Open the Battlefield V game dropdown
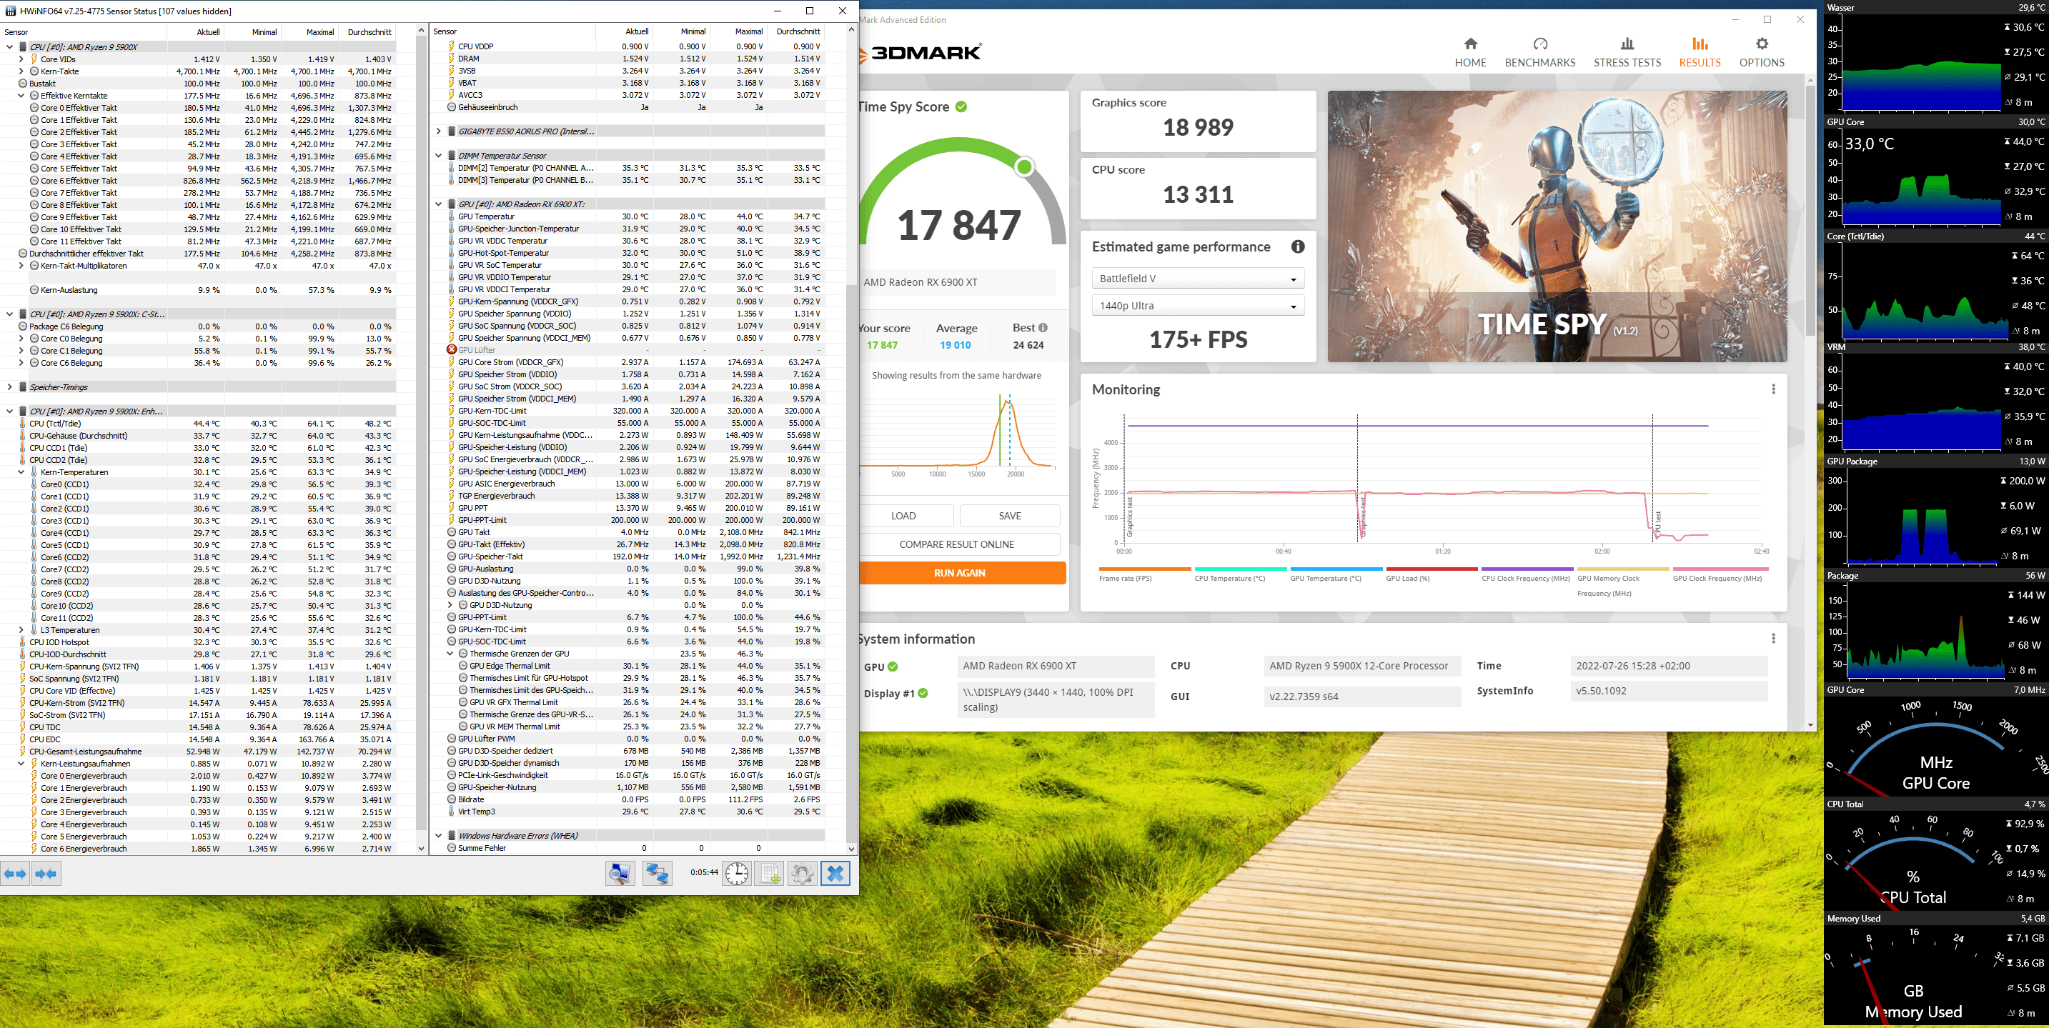Viewport: 2049px width, 1028px height. click(x=1198, y=279)
